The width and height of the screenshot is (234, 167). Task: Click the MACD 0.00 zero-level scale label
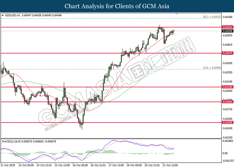coord(225,153)
